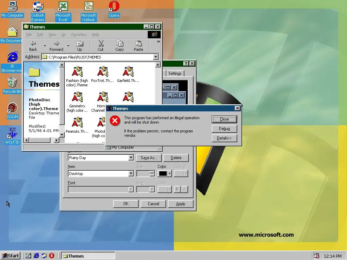The width and height of the screenshot is (347, 260).
Task: Click the help question mark in Display Properties
Action: coord(186,64)
